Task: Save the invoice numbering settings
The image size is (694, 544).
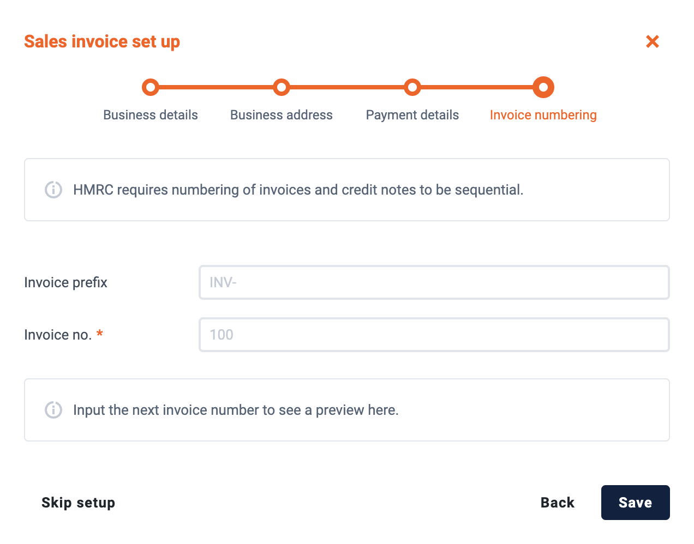Action: (x=636, y=503)
